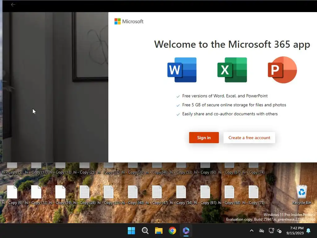Open the Windows Start menu
Screen dimensions: 317x238
(131, 231)
